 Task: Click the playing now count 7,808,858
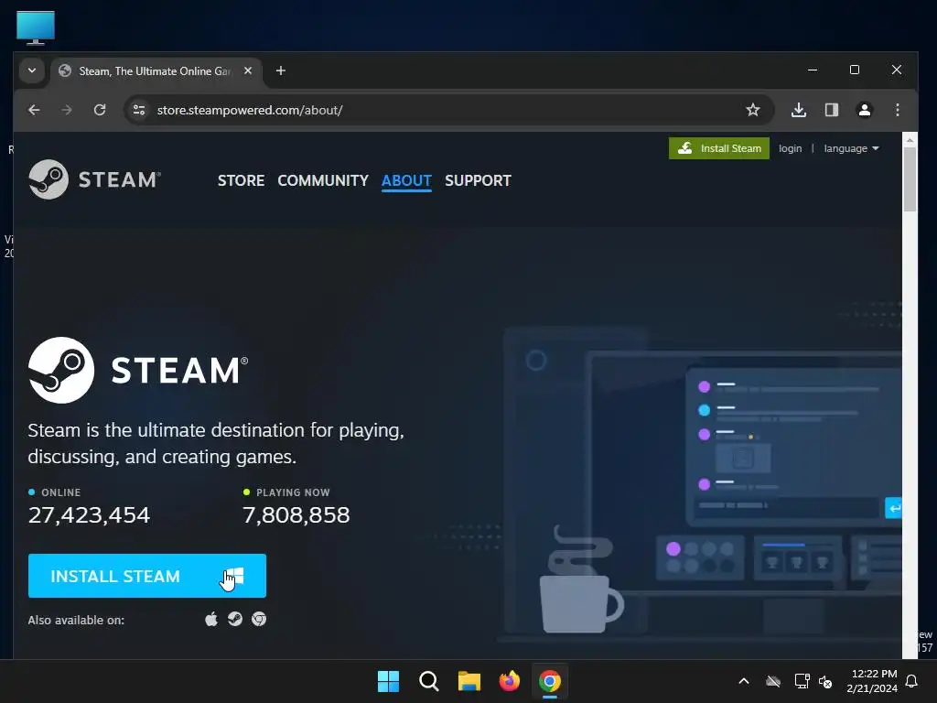[296, 514]
